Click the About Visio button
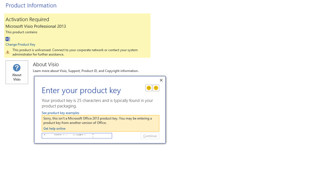 tap(17, 72)
